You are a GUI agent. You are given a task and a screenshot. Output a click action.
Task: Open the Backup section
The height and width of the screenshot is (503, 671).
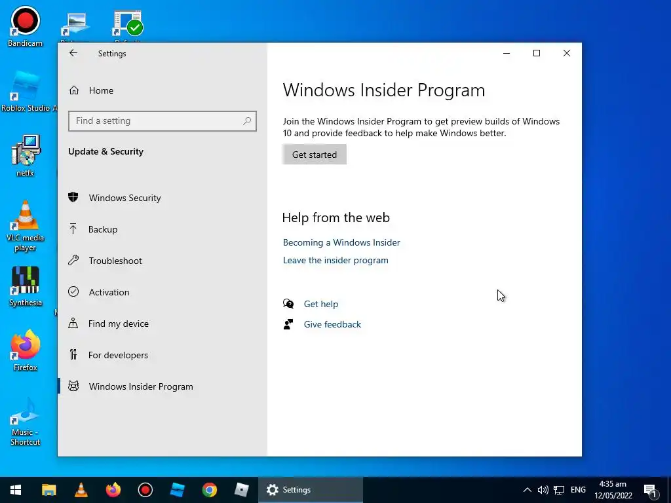pos(103,229)
